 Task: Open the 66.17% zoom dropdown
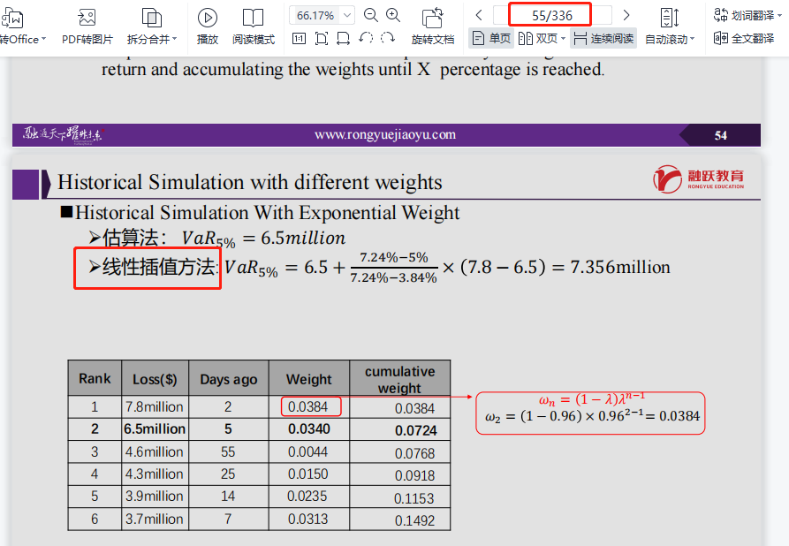(x=347, y=15)
